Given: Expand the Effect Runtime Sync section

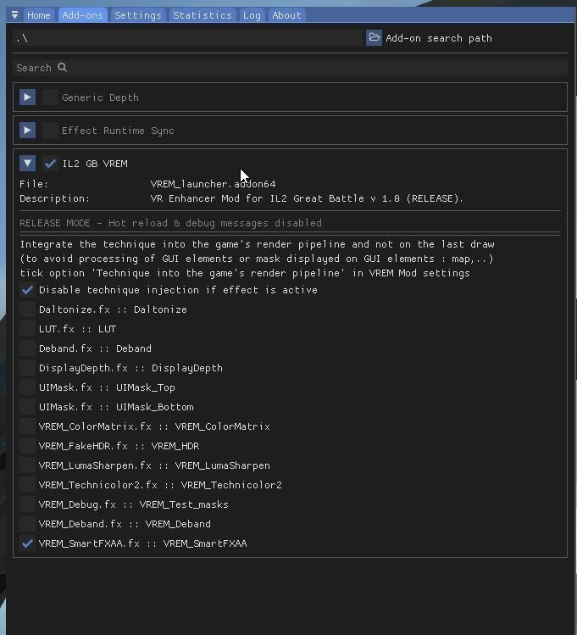Looking at the screenshot, I should point(27,131).
